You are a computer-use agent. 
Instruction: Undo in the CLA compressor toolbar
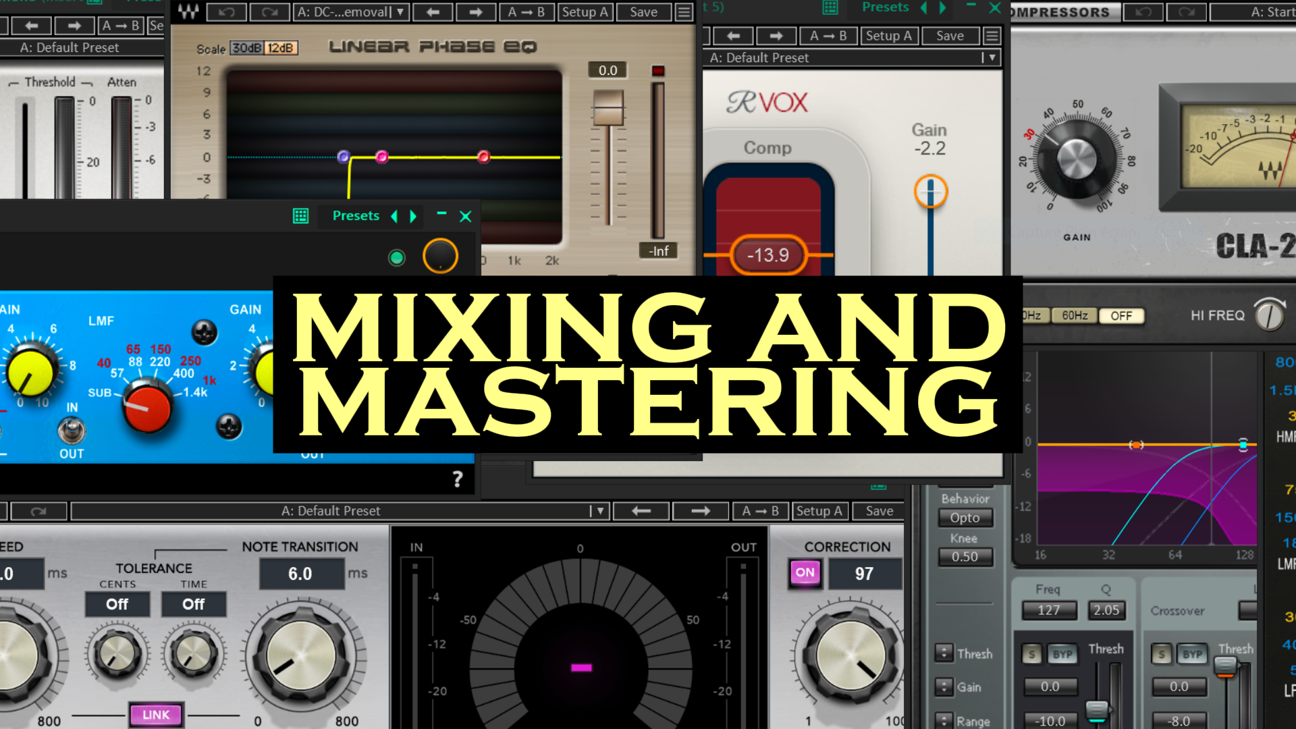pos(1144,12)
